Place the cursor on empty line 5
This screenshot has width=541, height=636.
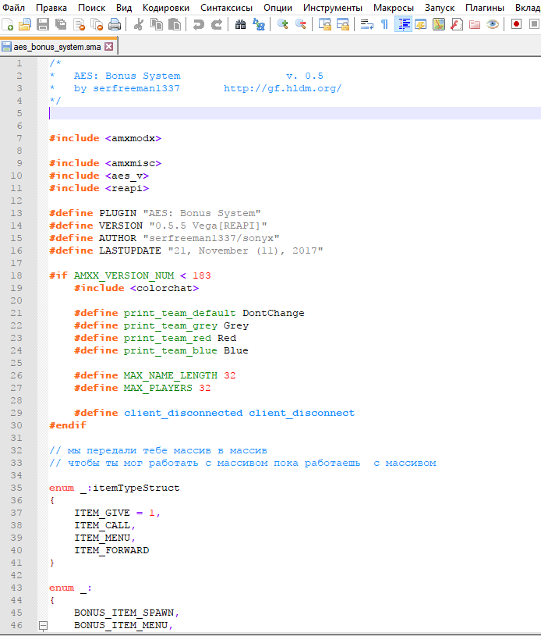click(x=295, y=113)
